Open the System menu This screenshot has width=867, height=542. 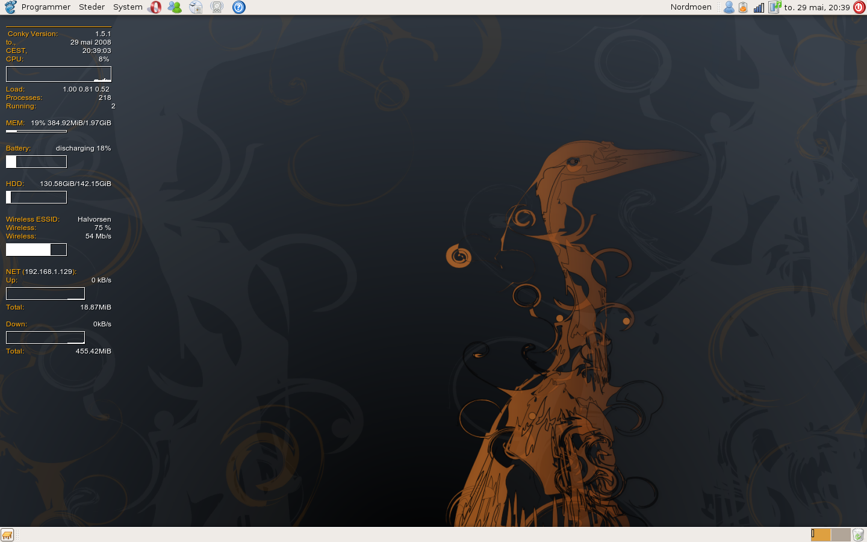[128, 7]
